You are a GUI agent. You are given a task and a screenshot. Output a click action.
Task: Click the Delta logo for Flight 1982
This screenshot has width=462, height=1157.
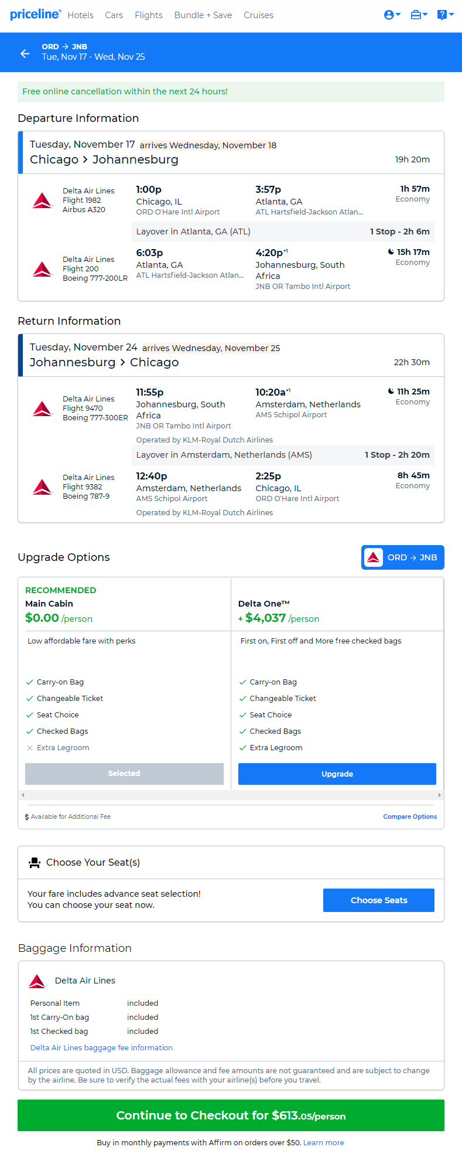[43, 200]
